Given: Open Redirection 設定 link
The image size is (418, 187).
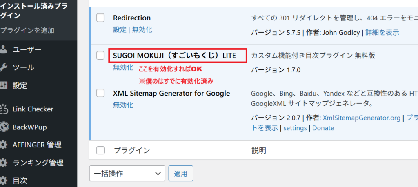Looking at the screenshot, I should pyautogui.click(x=120, y=30).
